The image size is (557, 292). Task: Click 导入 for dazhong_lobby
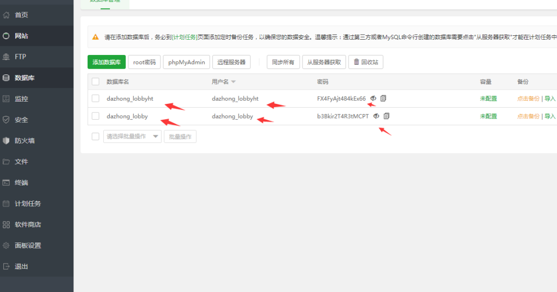(550, 116)
